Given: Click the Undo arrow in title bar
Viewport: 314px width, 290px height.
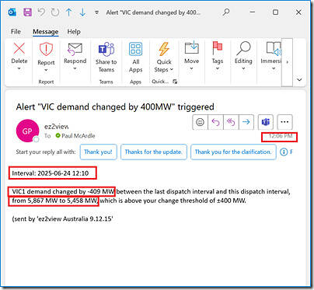Looking at the screenshot, I should [41, 12].
